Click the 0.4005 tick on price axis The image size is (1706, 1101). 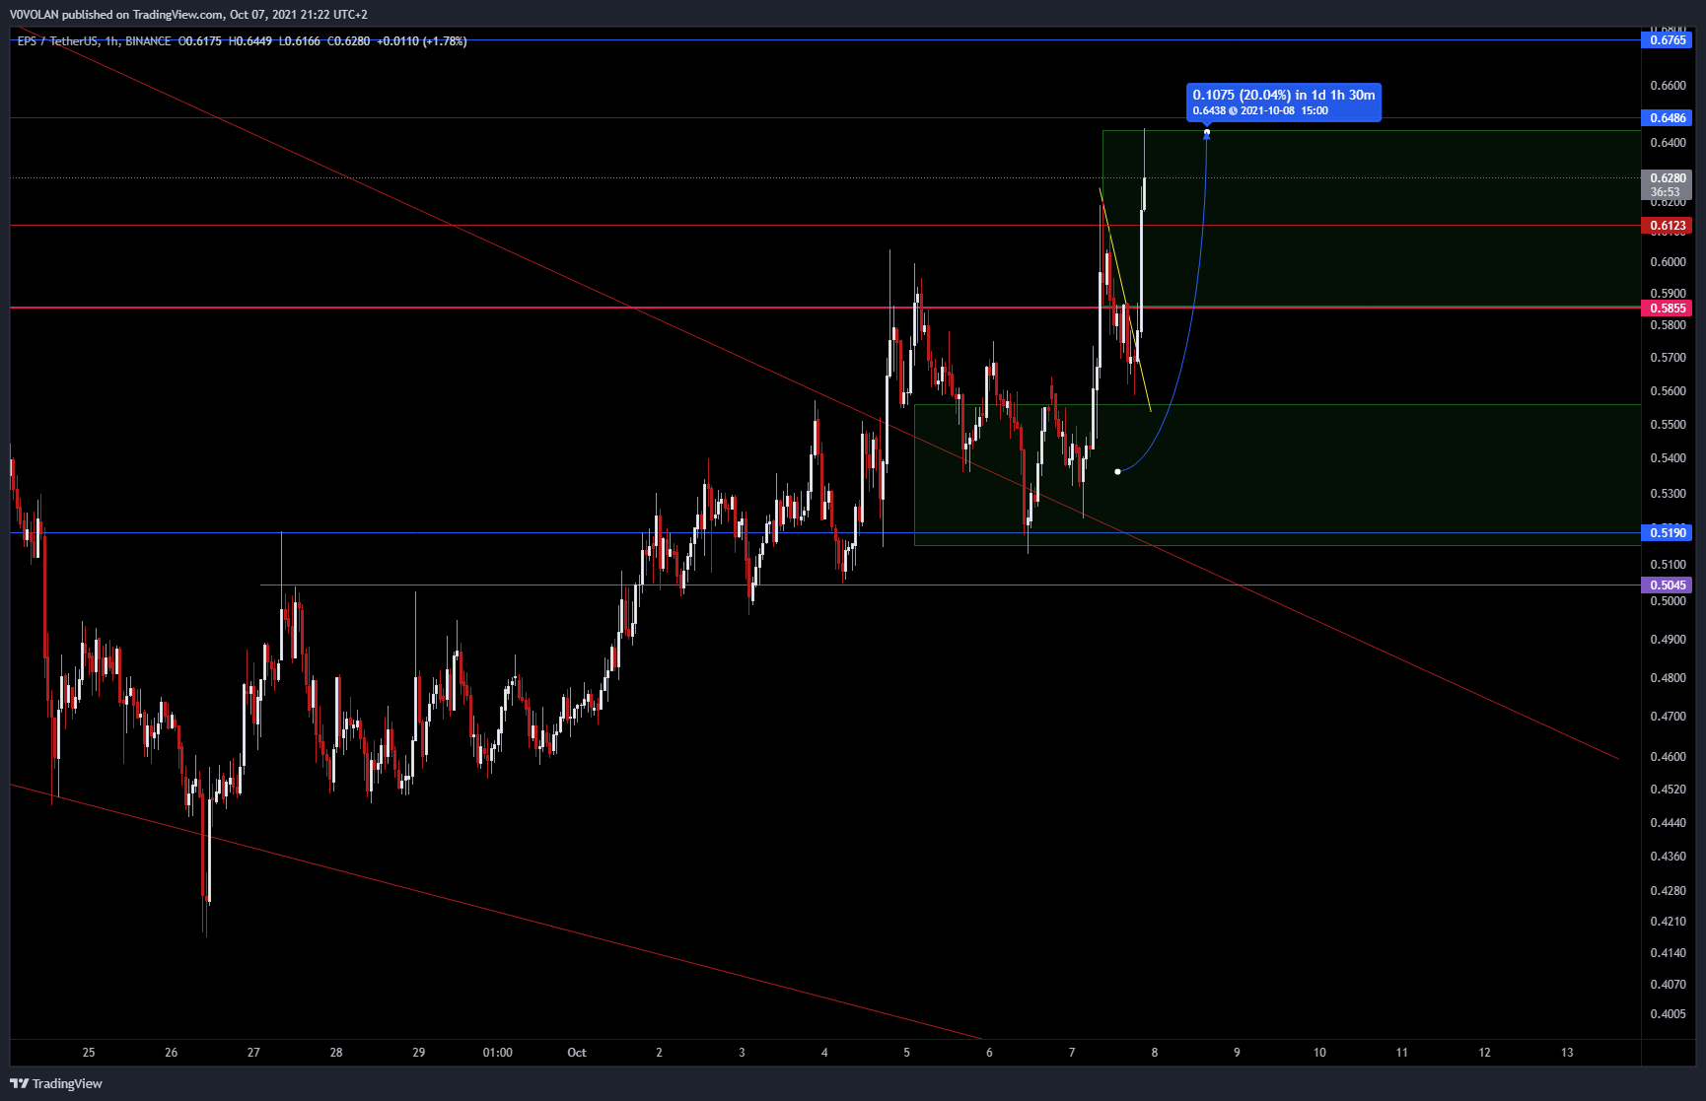[1668, 1014]
